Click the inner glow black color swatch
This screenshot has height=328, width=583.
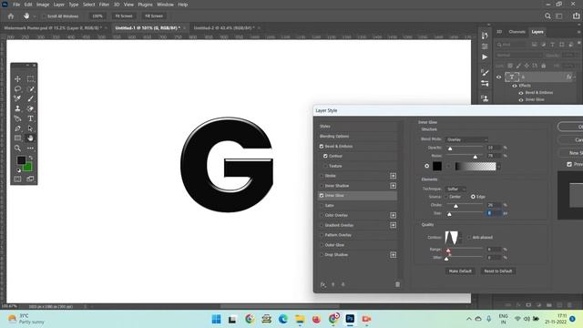[437, 166]
